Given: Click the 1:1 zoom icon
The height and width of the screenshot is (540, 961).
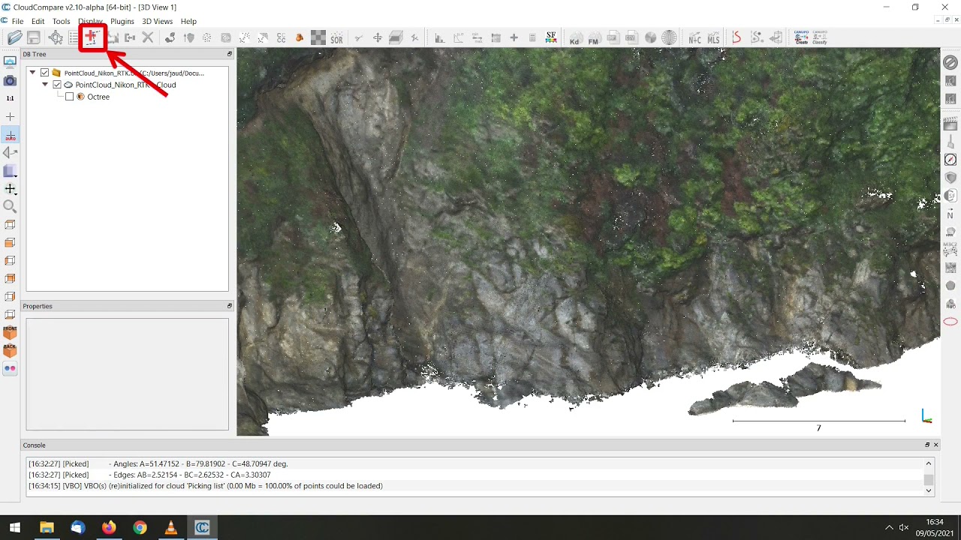Looking at the screenshot, I should pyautogui.click(x=10, y=98).
